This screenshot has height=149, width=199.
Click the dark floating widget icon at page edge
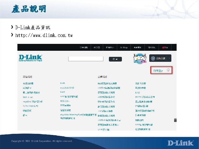click(x=175, y=120)
